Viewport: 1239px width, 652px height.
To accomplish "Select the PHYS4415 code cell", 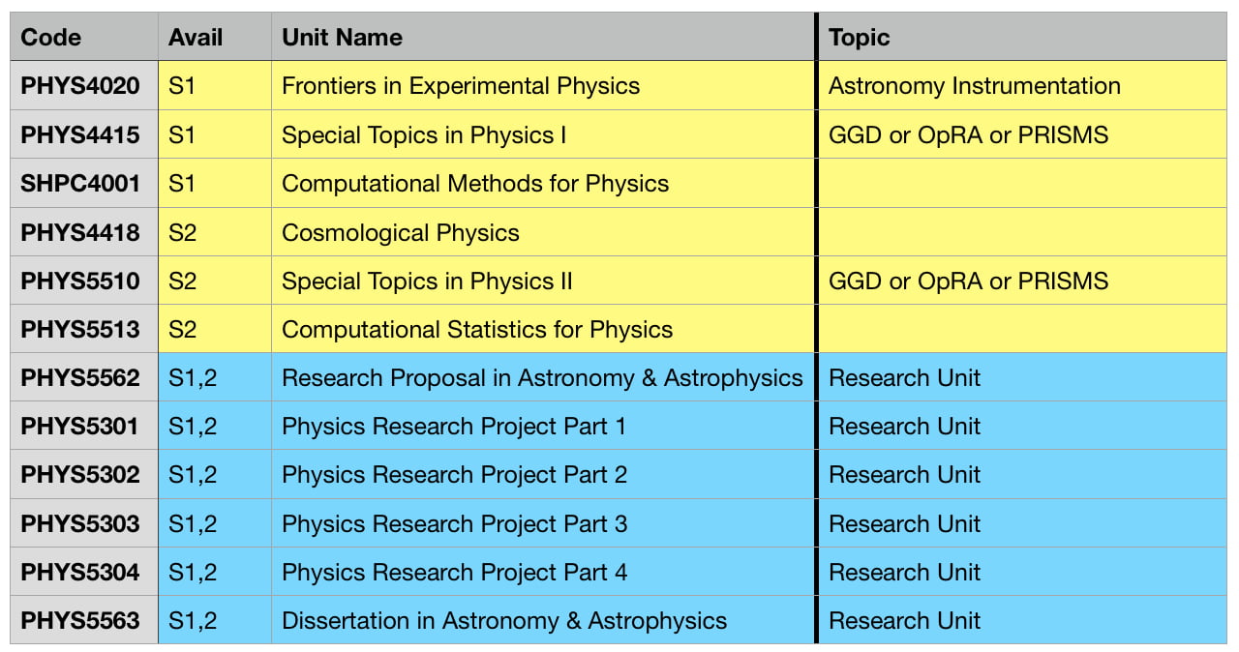I will (80, 135).
